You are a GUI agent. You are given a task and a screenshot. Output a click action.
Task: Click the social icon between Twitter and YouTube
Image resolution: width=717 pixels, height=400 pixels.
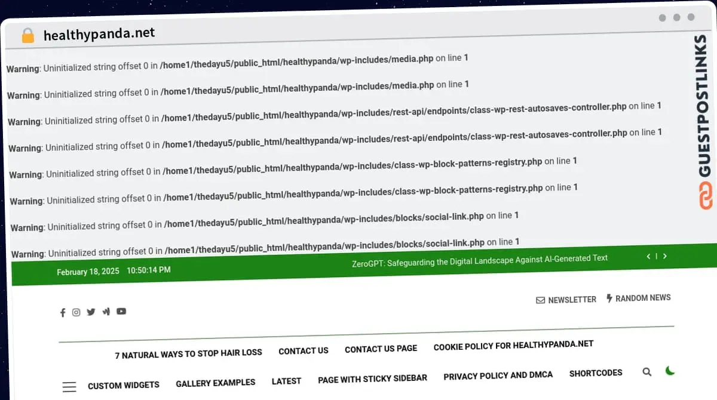pos(106,311)
